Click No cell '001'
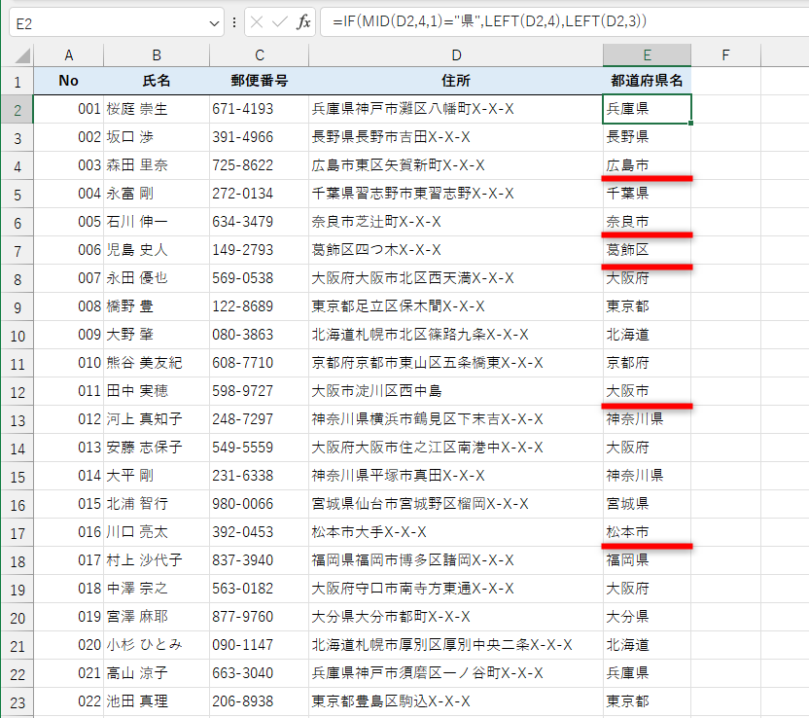 point(69,109)
